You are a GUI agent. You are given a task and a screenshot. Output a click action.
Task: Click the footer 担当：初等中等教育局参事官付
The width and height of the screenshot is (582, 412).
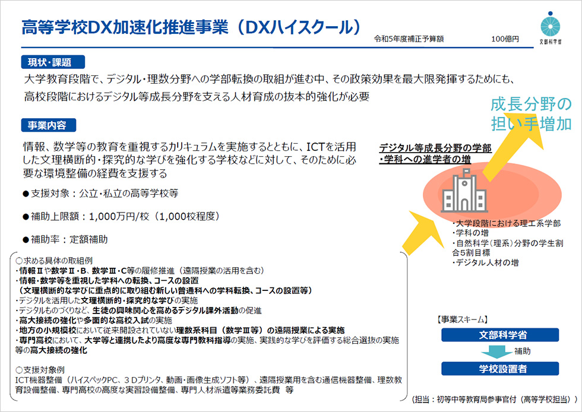(495, 400)
